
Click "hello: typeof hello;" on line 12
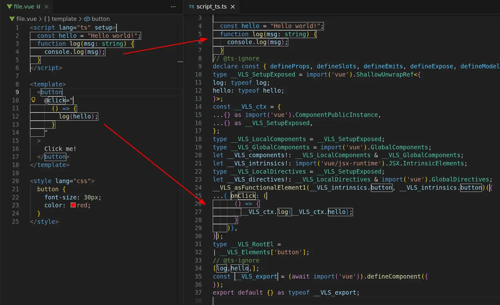248,90
